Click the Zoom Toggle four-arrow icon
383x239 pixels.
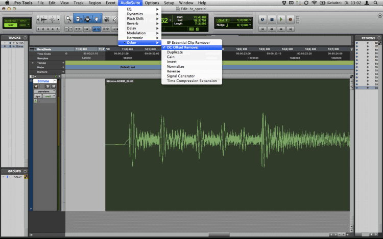(x=68, y=29)
